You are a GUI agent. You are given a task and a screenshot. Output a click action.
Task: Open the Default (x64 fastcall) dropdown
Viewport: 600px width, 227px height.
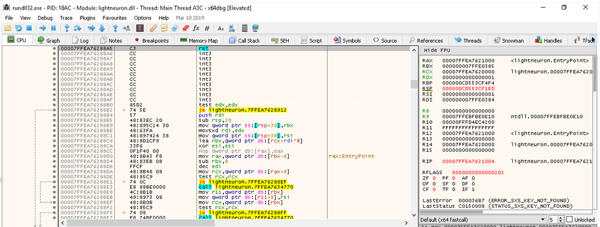tap(483, 219)
